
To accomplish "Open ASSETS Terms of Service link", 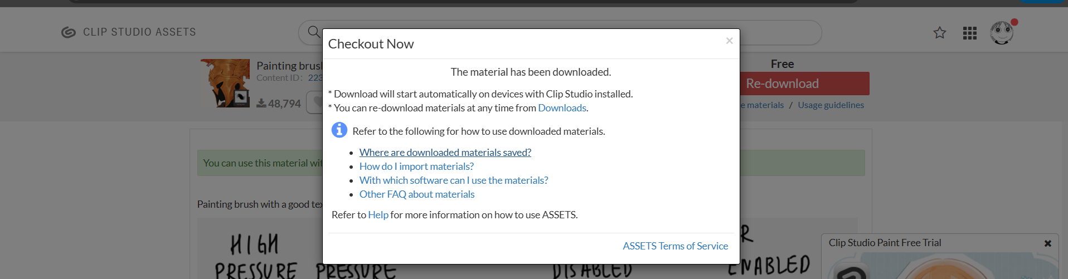I will [x=675, y=246].
